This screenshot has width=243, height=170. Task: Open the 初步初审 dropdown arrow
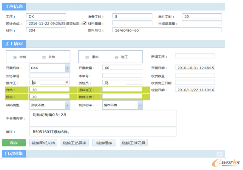pos(140,105)
